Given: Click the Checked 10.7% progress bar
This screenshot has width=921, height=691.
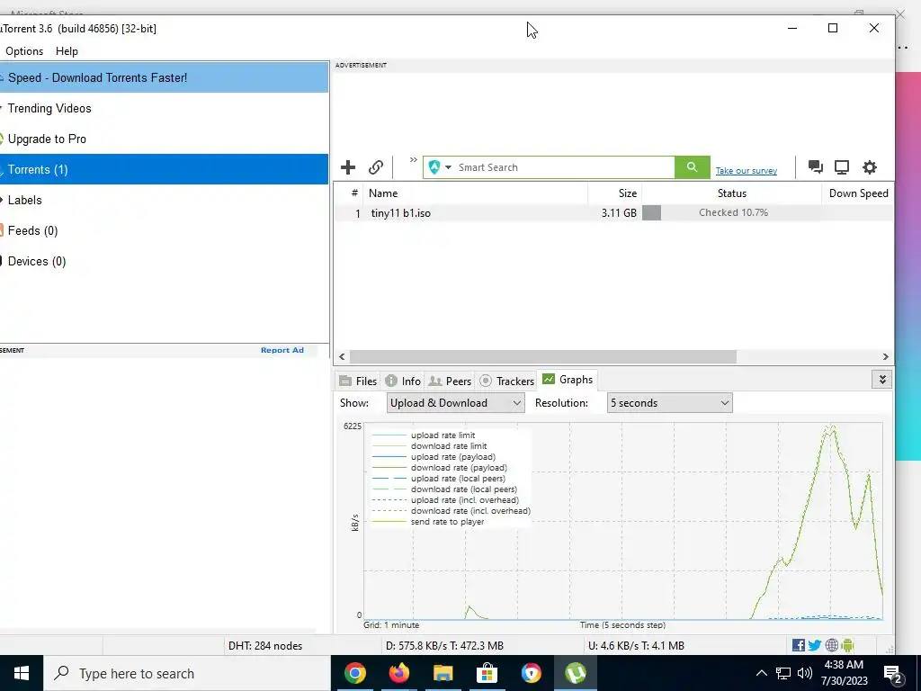Looking at the screenshot, I should tap(732, 212).
